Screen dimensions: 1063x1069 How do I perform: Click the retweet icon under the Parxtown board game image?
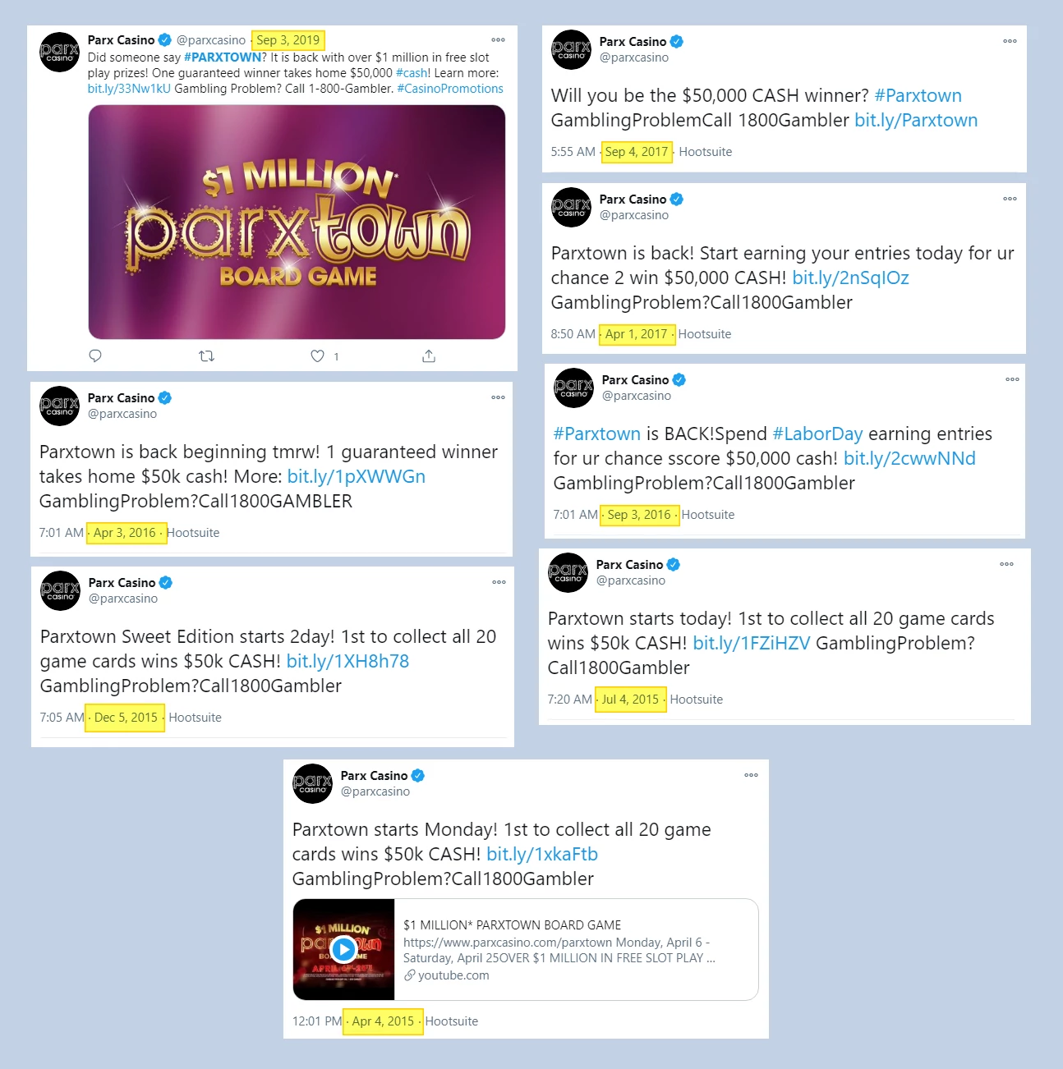(207, 356)
